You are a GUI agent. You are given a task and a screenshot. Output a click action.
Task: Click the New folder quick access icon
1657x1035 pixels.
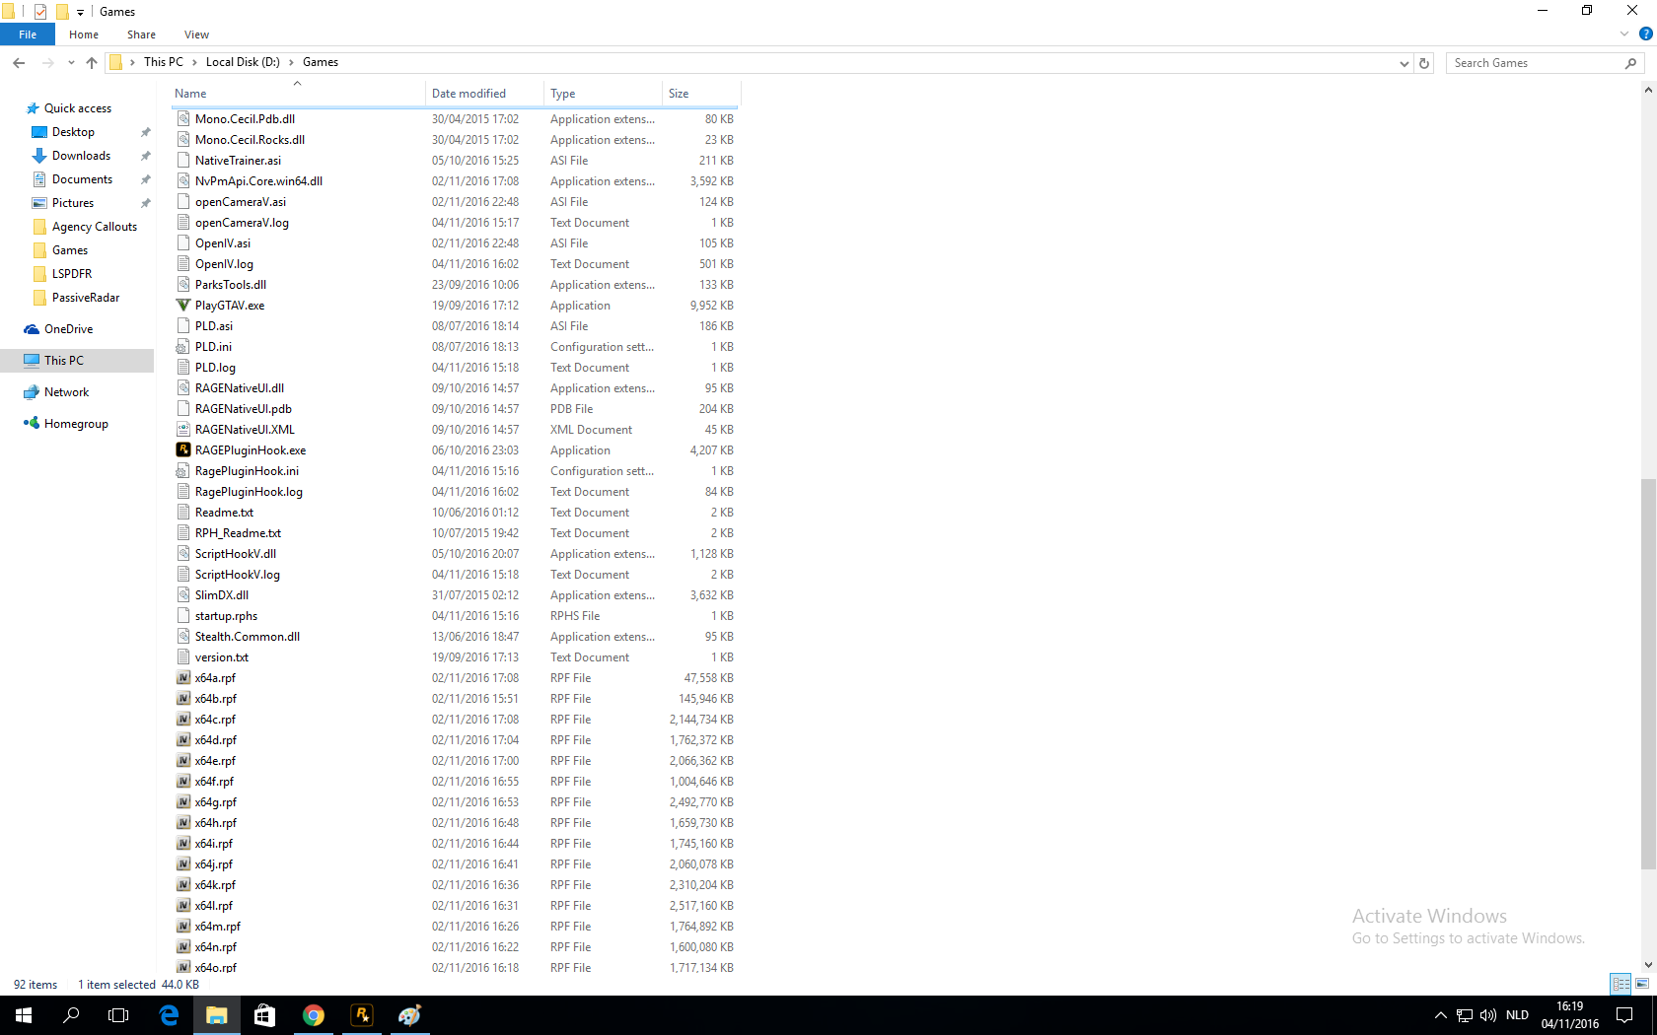62,12
